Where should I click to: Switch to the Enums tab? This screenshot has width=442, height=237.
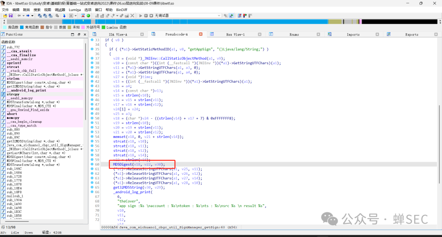294,34
